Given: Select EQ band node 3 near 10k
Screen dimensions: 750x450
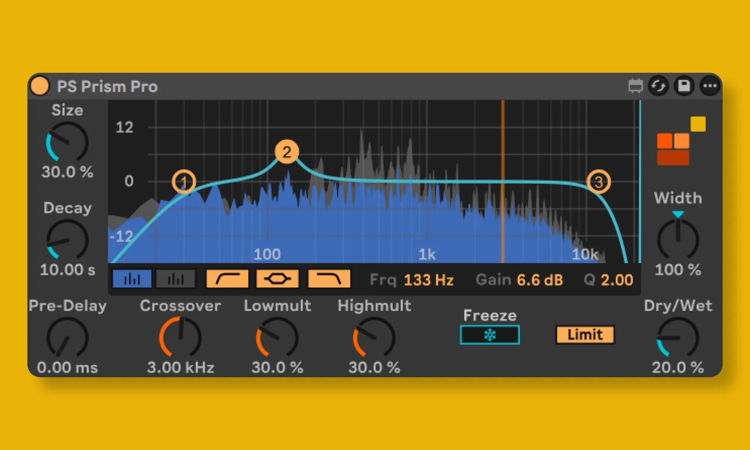Looking at the screenshot, I should (598, 182).
